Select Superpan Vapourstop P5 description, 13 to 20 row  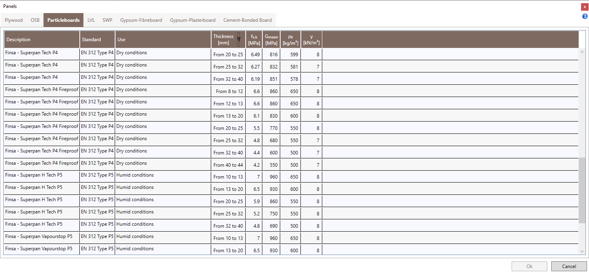pyautogui.click(x=39, y=249)
